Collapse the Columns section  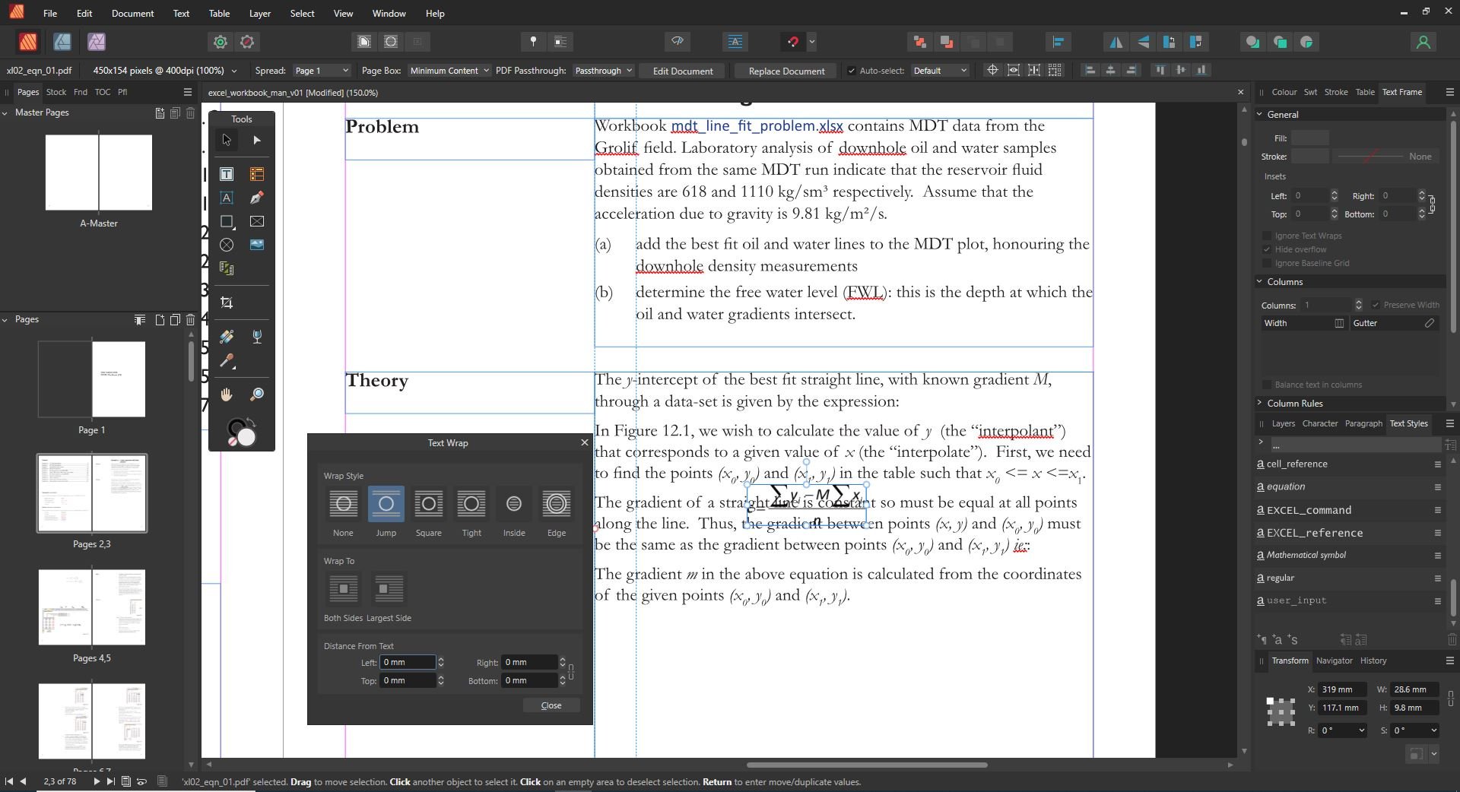click(1260, 282)
